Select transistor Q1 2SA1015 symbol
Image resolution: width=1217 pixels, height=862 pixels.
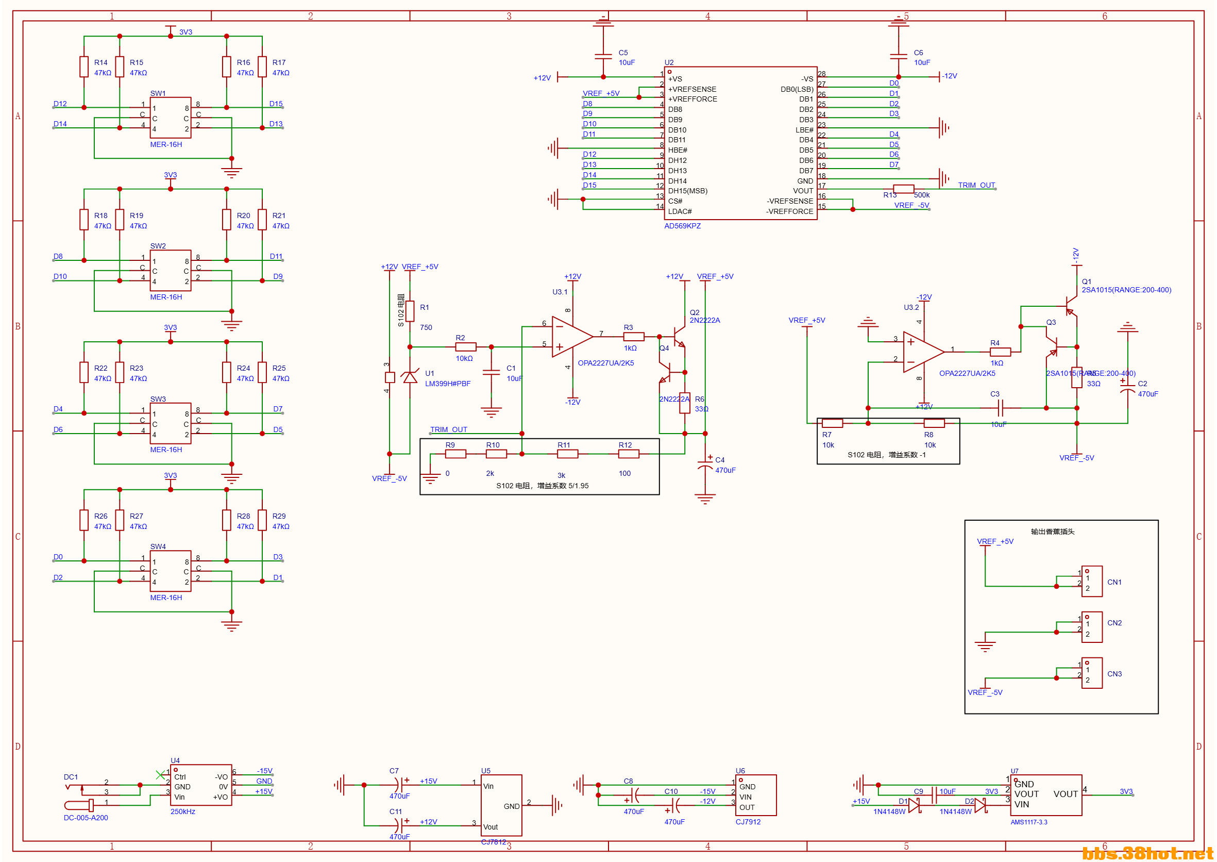1071,306
